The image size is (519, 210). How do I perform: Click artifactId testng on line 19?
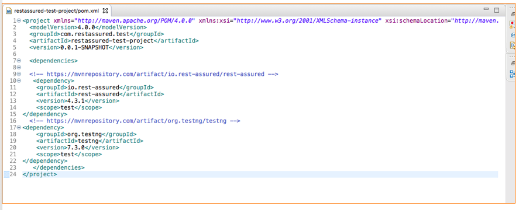click(x=90, y=141)
